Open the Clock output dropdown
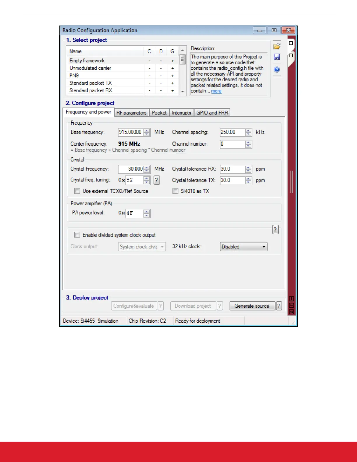Image resolution: width=357 pixels, height=462 pixels. pos(142,247)
